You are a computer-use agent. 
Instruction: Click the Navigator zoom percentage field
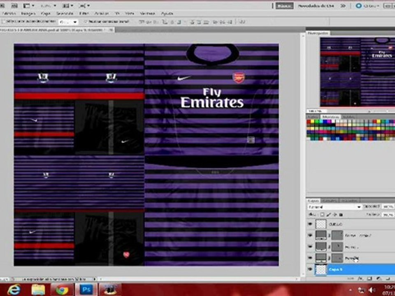point(316,111)
